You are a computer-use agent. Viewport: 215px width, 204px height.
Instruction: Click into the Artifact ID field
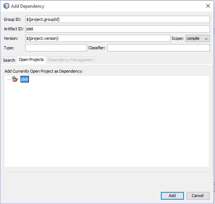(117, 29)
